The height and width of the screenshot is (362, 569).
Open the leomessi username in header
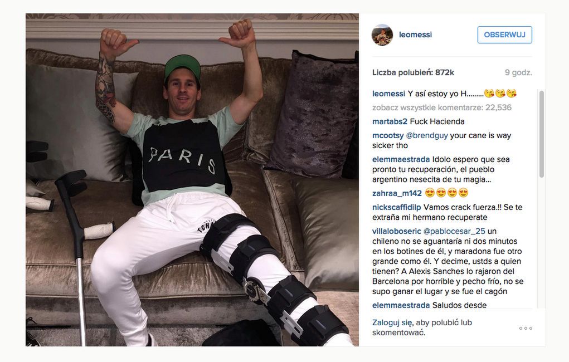point(416,35)
